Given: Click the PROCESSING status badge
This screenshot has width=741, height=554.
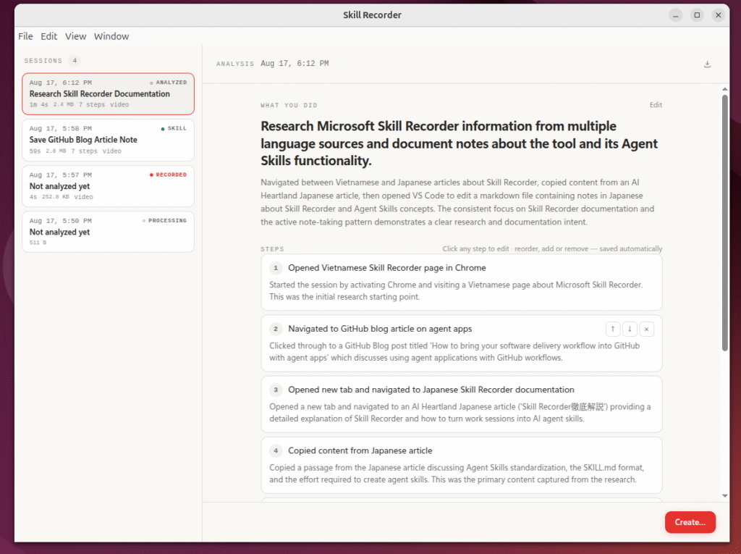Looking at the screenshot, I should point(164,221).
